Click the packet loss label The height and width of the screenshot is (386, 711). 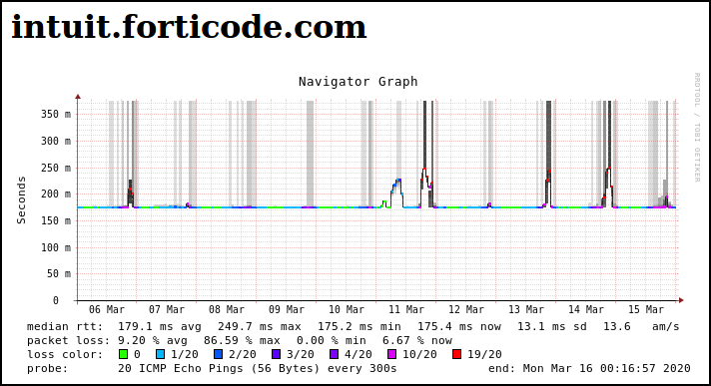(x=69, y=341)
